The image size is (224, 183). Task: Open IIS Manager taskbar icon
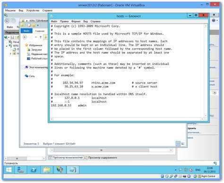[x=60, y=170]
